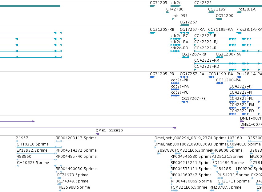
Task: Open the CG17267-RA transcript label
Action: click(x=192, y=30)
